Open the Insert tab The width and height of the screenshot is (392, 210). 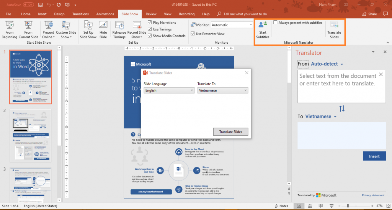(x=42, y=14)
